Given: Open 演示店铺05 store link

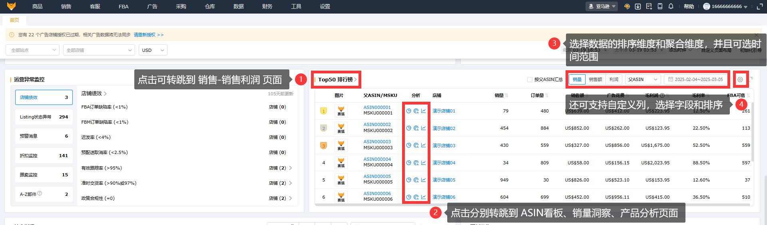Looking at the screenshot, I should coord(444,180).
